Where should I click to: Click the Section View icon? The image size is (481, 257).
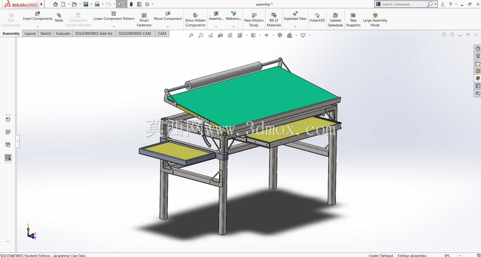pyautogui.click(x=220, y=35)
